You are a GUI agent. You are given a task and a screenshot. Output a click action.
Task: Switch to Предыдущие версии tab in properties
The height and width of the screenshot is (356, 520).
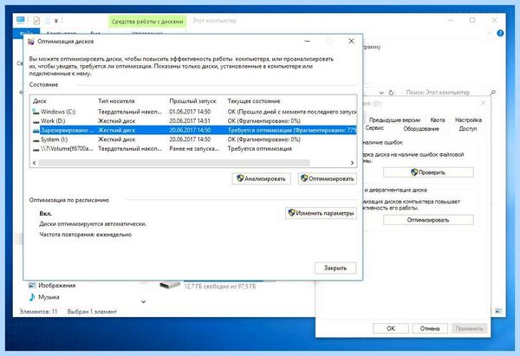pyautogui.click(x=394, y=120)
